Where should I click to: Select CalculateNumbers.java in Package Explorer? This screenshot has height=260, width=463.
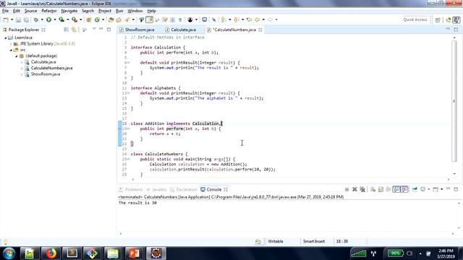(51, 68)
